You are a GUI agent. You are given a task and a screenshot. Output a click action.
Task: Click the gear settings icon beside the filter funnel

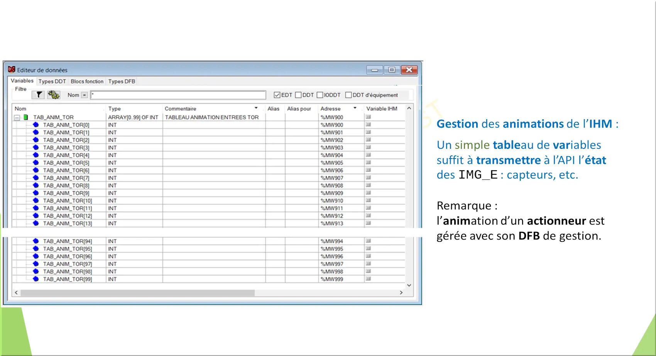54,95
